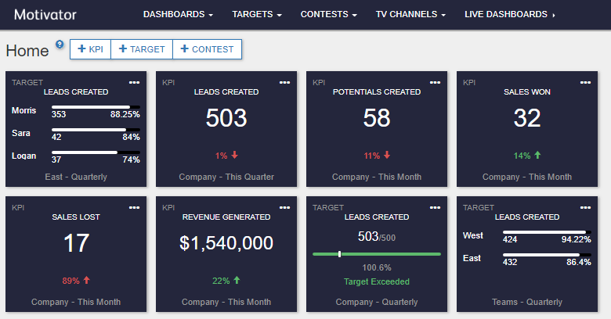Click the + Target button
Viewport: 611px width, 319px height.
142,49
